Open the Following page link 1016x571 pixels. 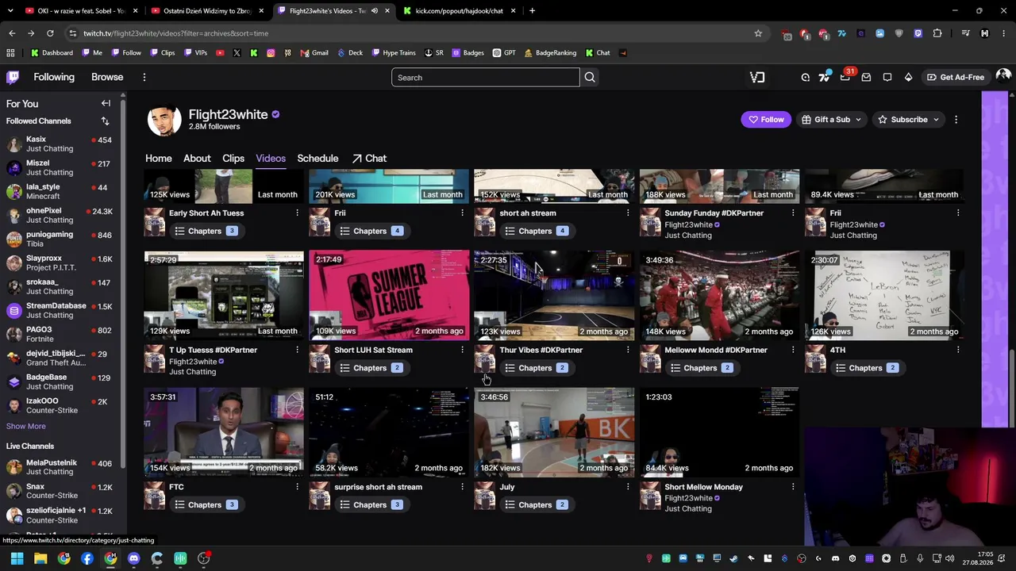coord(54,77)
